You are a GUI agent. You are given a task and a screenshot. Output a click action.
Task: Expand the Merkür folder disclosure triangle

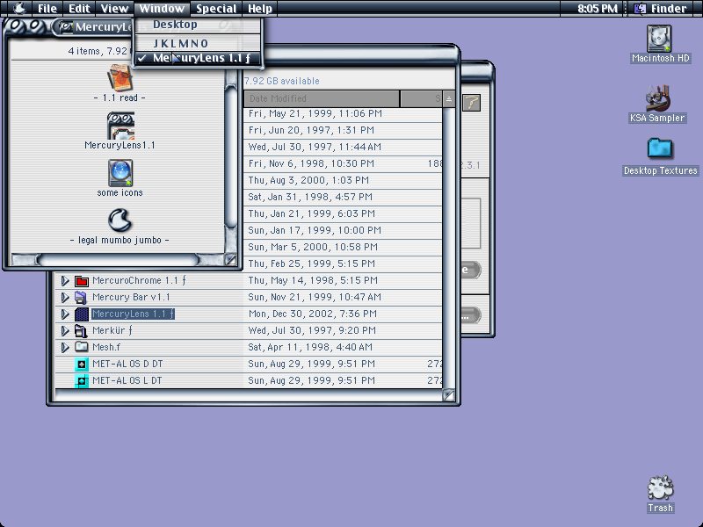[x=65, y=331]
